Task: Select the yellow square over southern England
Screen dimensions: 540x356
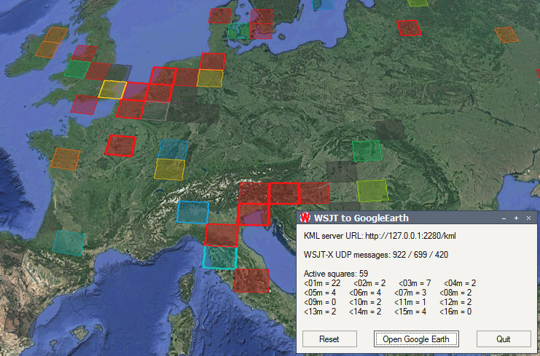Action: coord(113,90)
